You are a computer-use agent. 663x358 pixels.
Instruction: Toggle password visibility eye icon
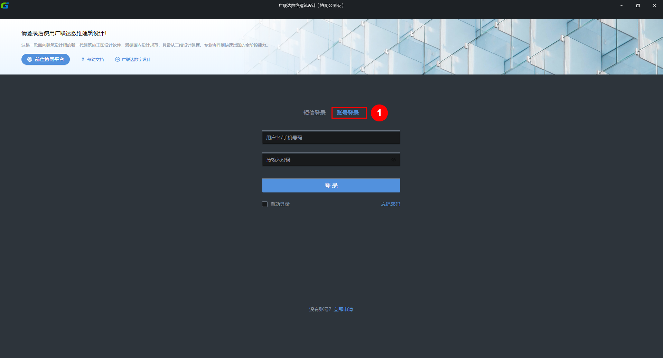(x=393, y=160)
